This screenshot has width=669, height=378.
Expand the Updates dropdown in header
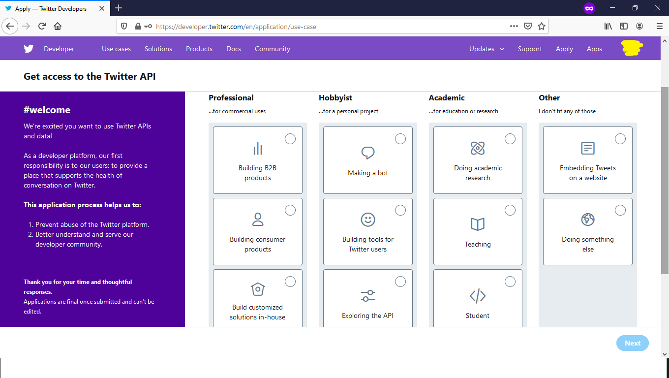click(x=487, y=49)
